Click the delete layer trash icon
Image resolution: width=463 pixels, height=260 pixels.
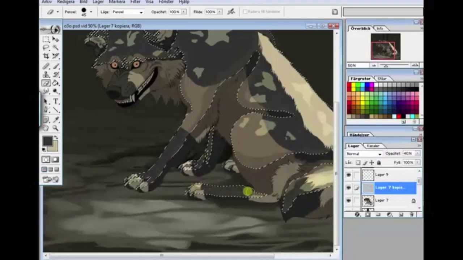412,214
